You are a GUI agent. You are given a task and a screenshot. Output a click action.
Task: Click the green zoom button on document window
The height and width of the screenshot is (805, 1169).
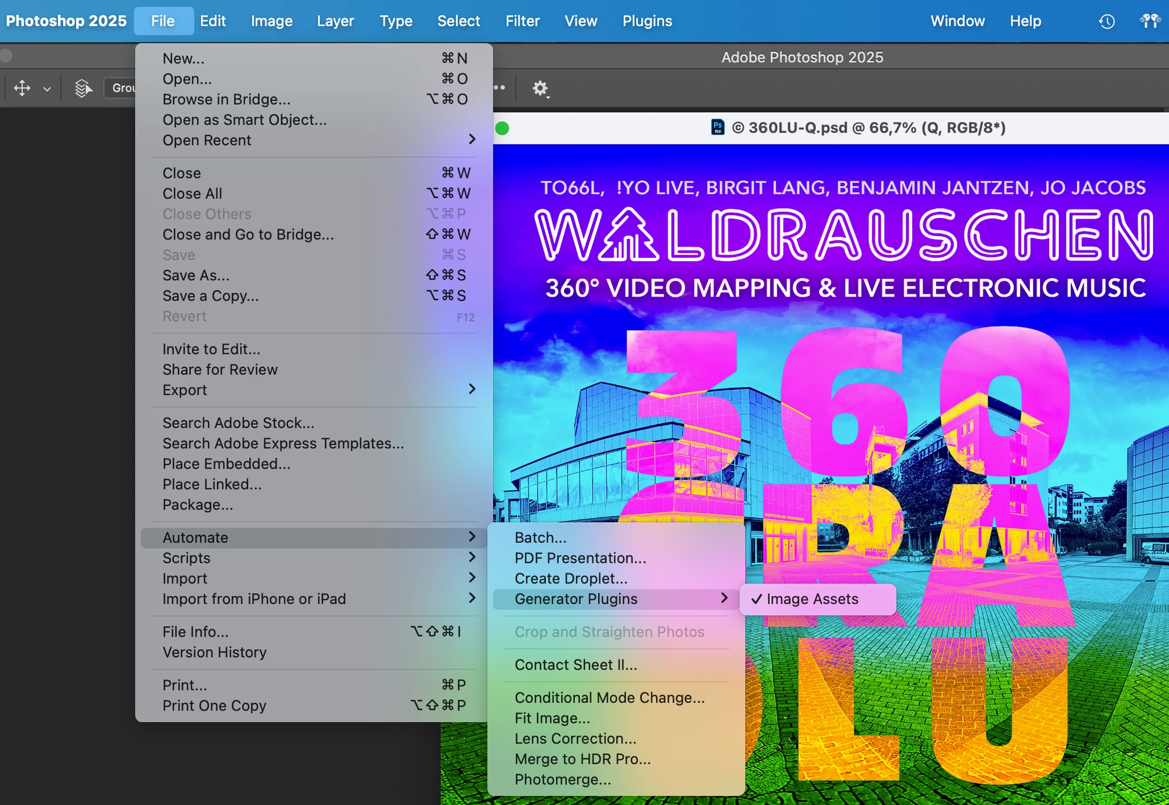pyautogui.click(x=502, y=128)
